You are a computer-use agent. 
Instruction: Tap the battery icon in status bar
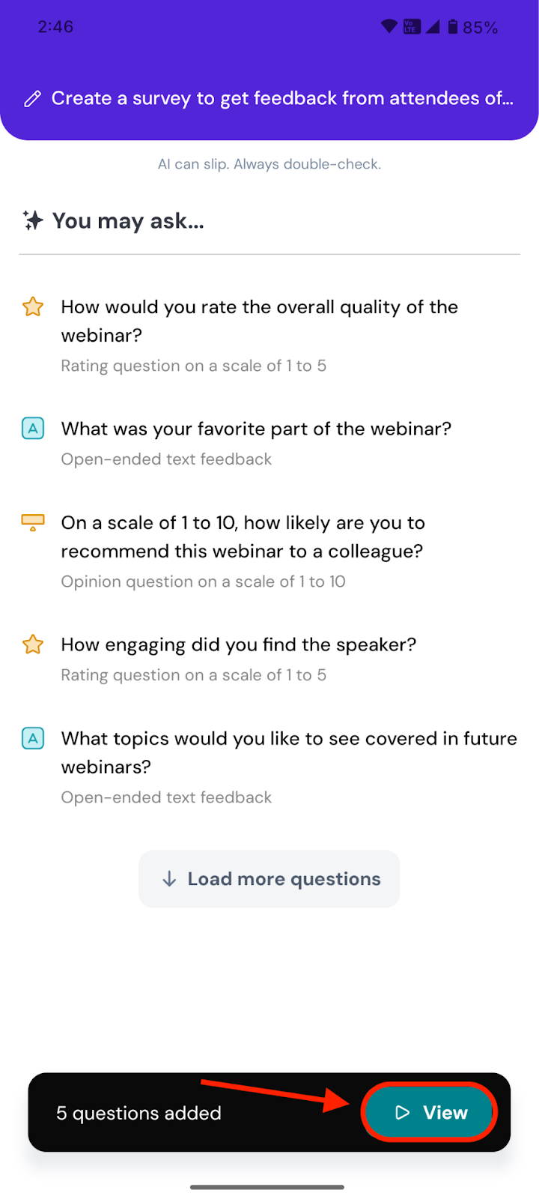(x=453, y=27)
